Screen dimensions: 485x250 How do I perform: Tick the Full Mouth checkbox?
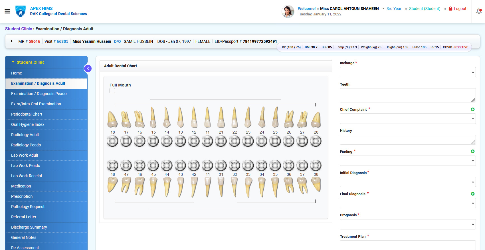pyautogui.click(x=112, y=90)
